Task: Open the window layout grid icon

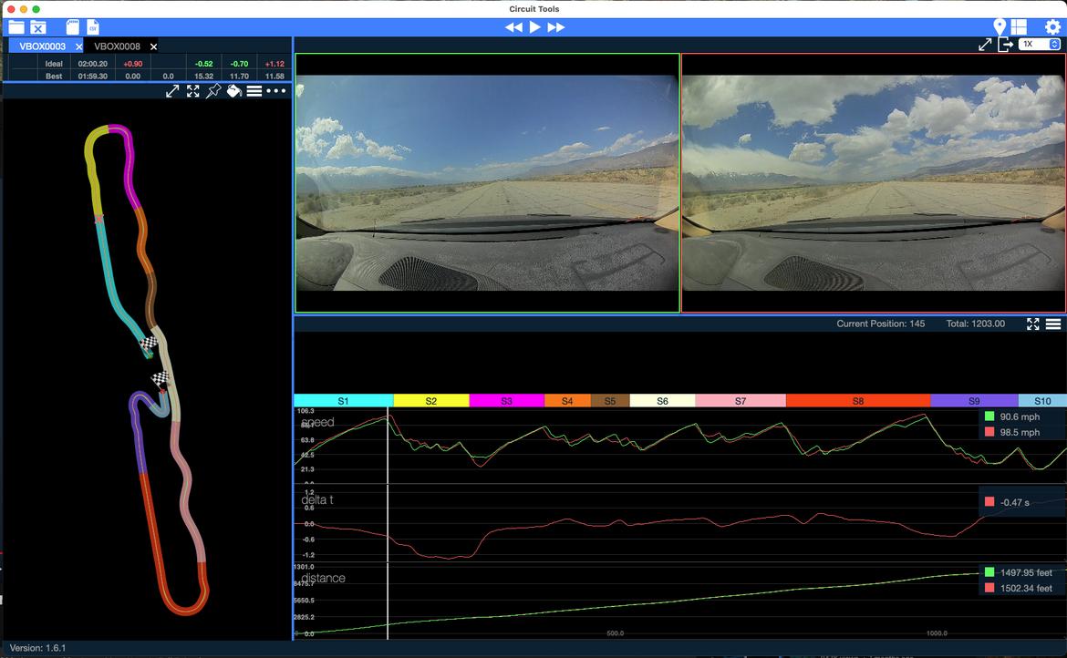Action: point(1019,27)
